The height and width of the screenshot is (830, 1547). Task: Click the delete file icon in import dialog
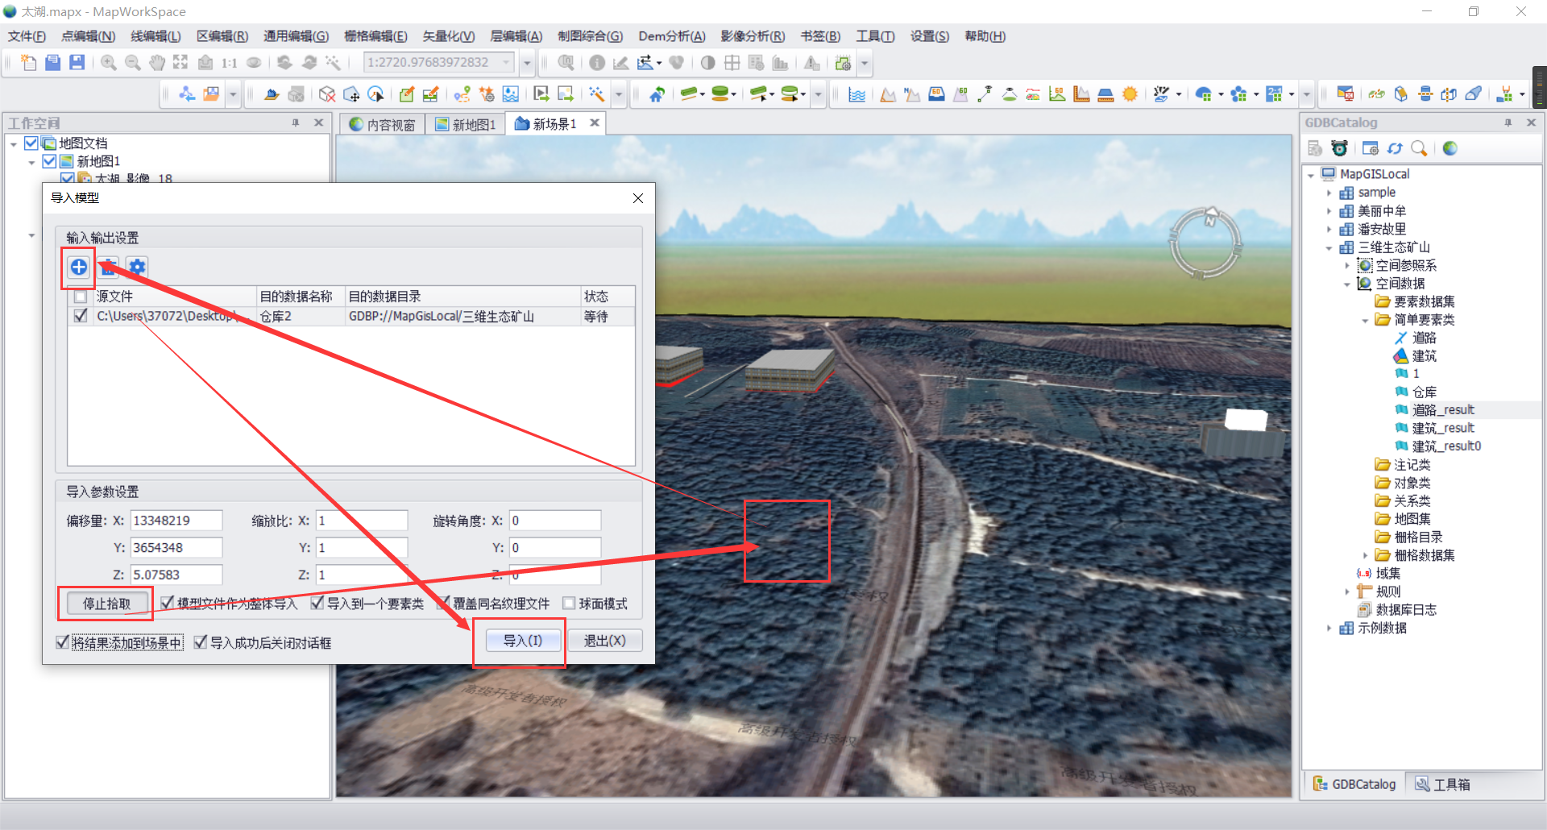pos(109,268)
